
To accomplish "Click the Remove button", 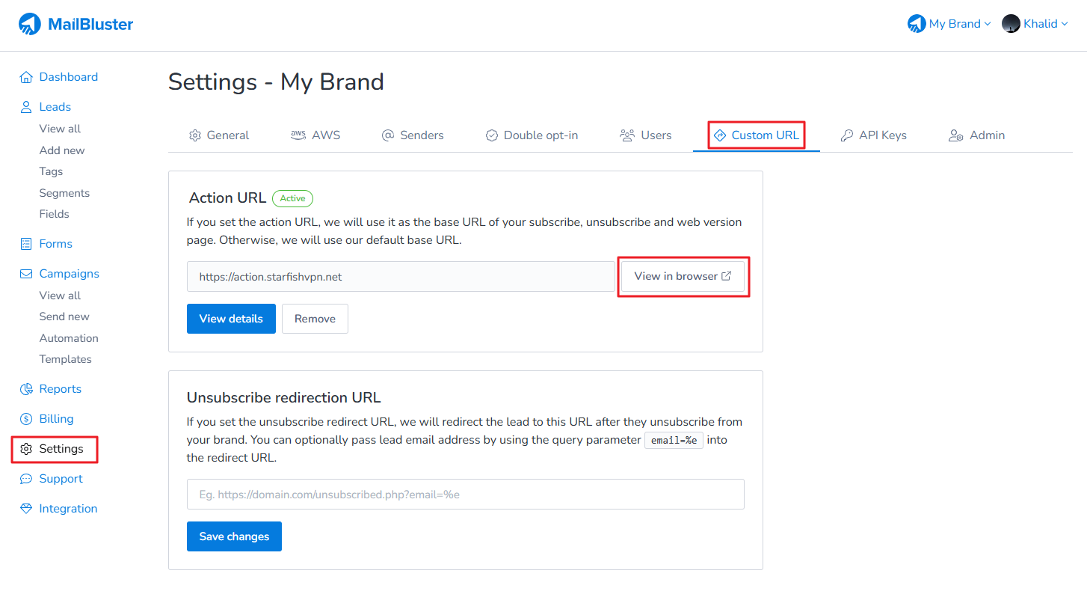I will 315,319.
